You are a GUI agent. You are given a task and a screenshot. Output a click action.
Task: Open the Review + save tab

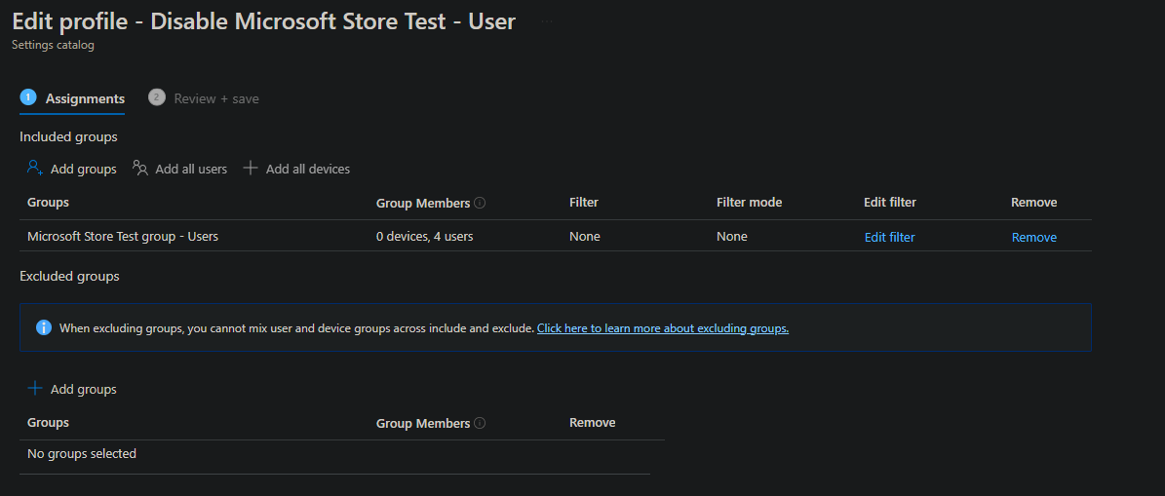pyautogui.click(x=204, y=98)
